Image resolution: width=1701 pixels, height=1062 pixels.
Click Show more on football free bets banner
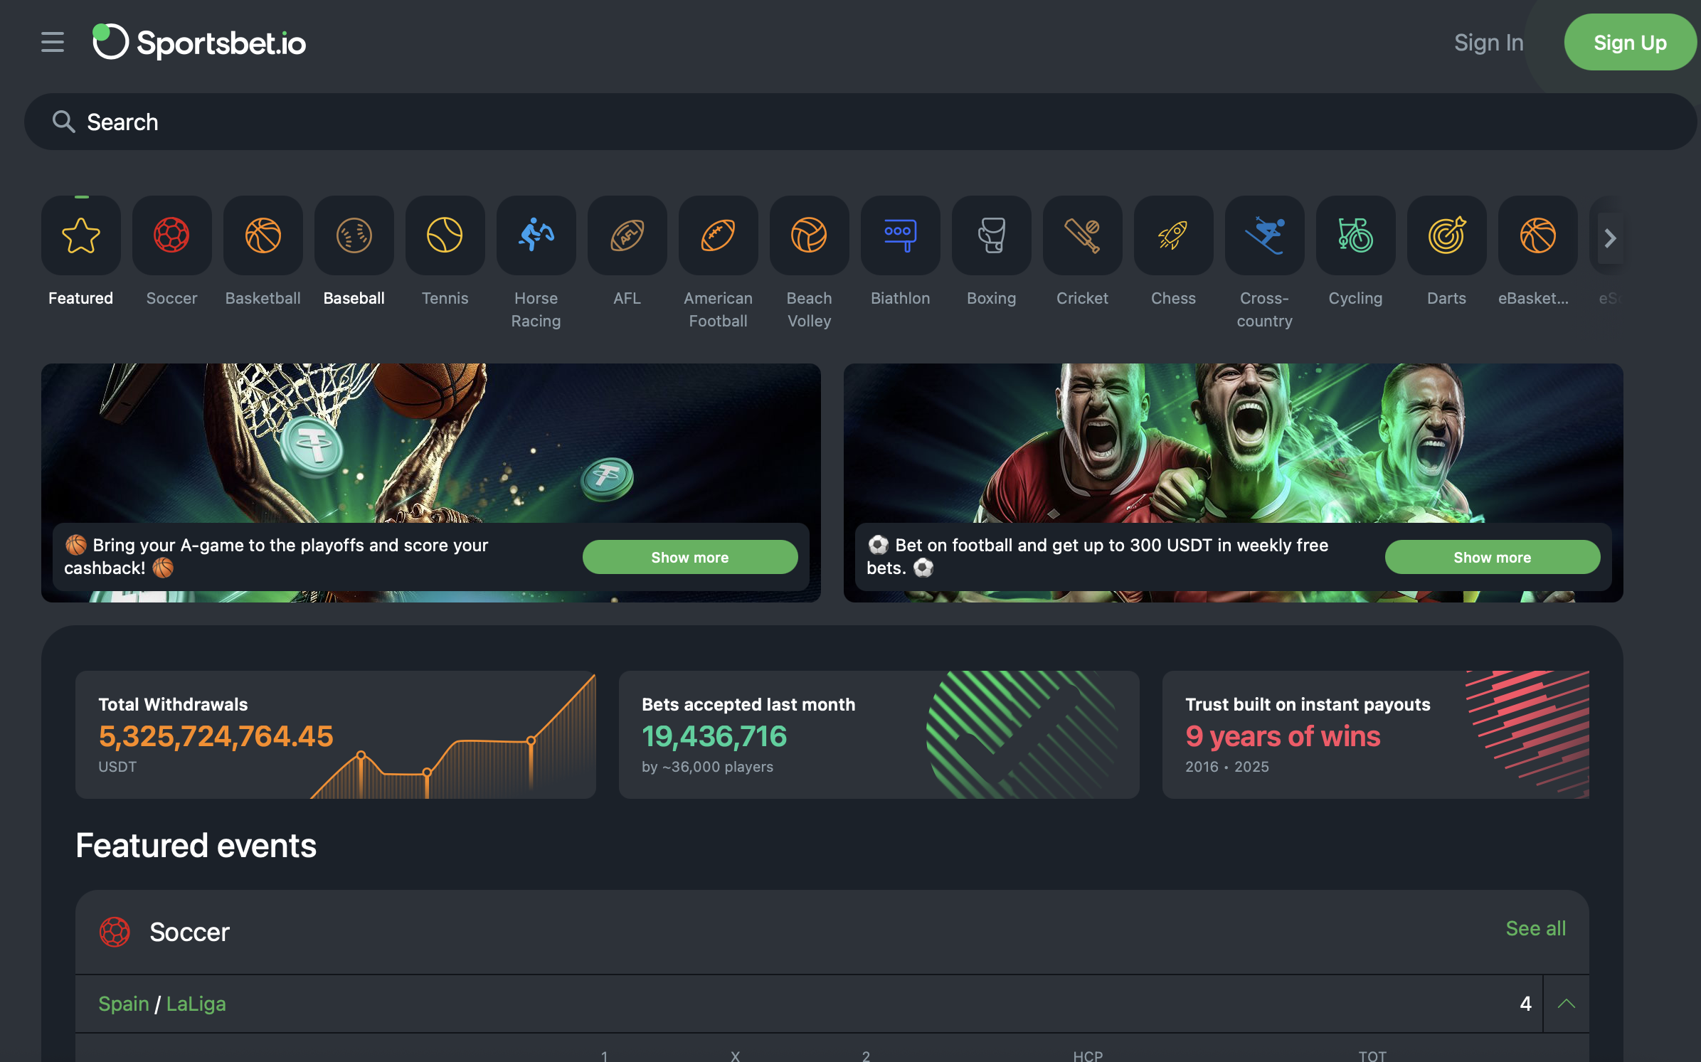[1493, 557]
